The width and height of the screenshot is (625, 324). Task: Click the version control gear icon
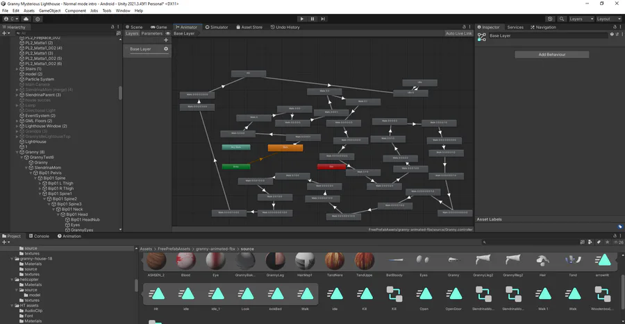coord(38,19)
